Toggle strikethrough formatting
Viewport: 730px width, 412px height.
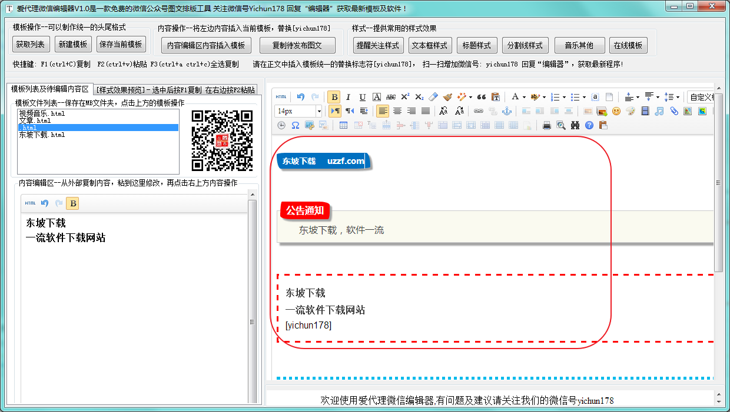click(x=391, y=97)
